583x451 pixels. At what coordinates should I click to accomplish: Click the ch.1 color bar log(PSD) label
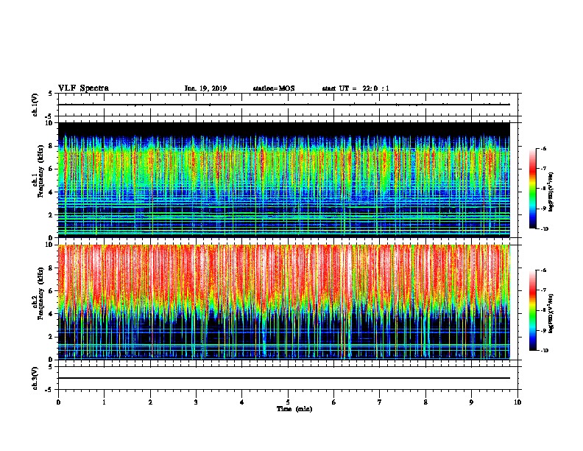(x=551, y=192)
